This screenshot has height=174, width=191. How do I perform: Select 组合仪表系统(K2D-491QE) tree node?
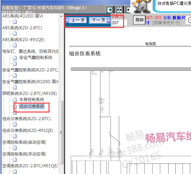[28, 130]
